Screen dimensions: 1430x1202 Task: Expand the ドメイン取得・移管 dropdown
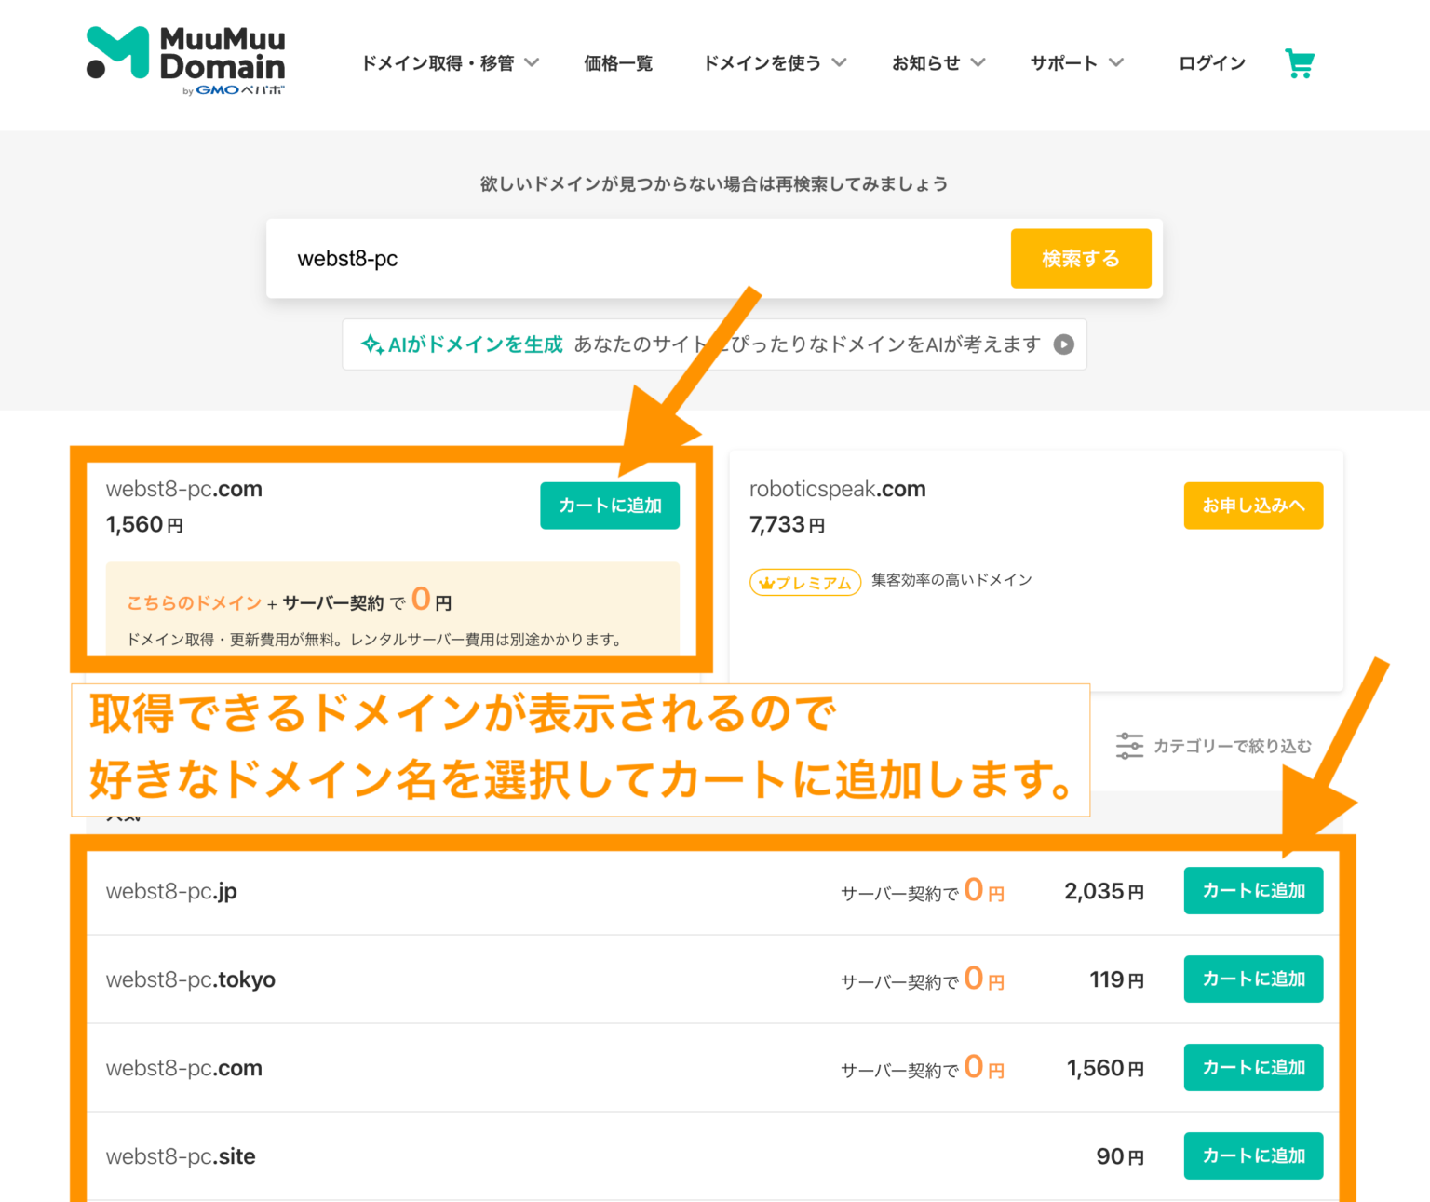[x=449, y=62]
